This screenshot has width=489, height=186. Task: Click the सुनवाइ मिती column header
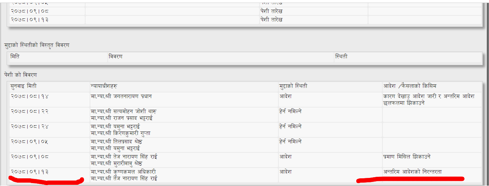[x=24, y=86]
